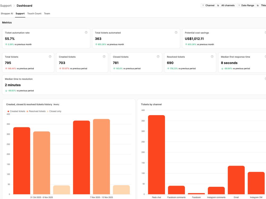This screenshot has width=266, height=199.
Task: Click the Email channel bar
Action: (x=236, y=180)
